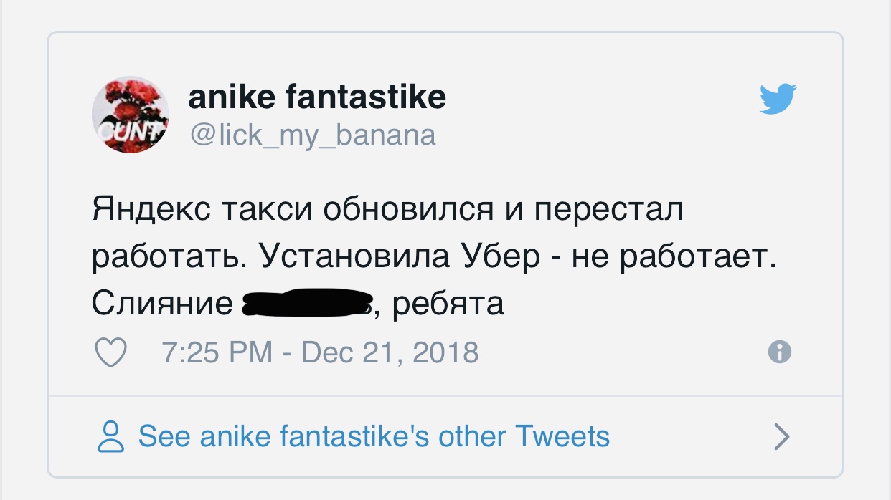Click the word "Убер" in the tweet
This screenshot has width=891, height=500.
501,256
